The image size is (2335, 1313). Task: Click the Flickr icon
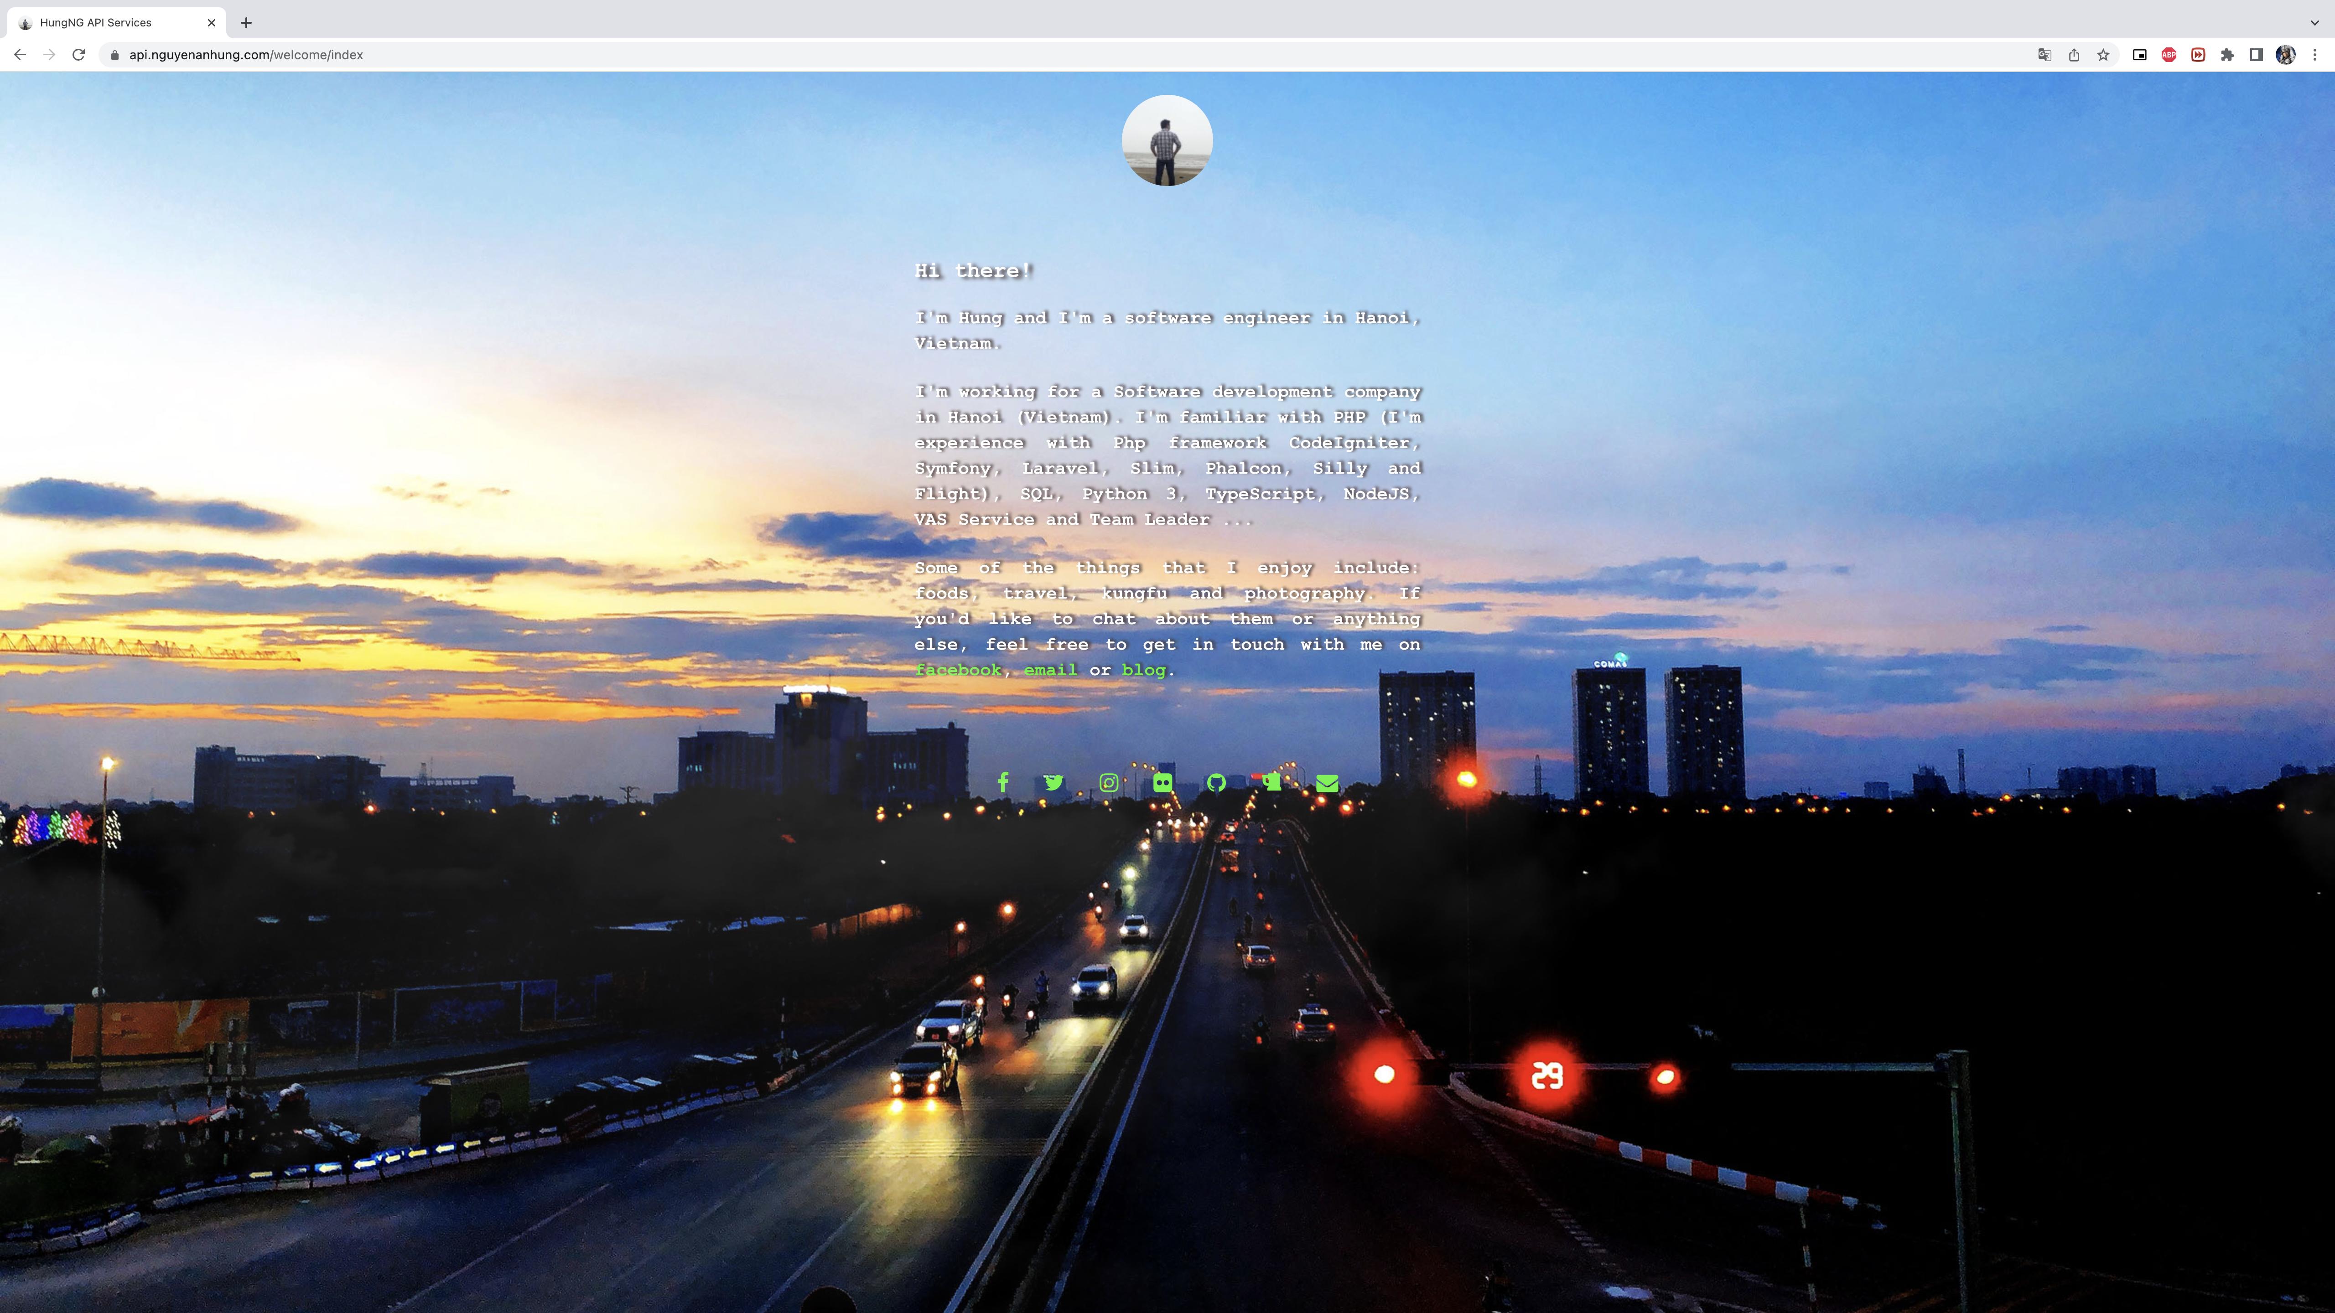(x=1163, y=782)
